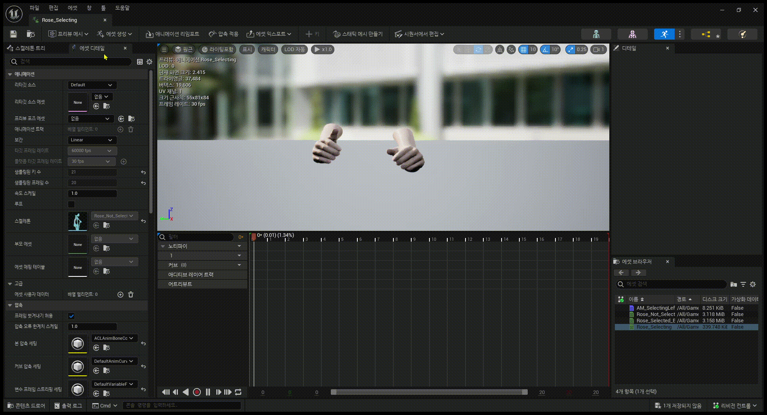Open Preview Mesh dropdown
Image resolution: width=767 pixels, height=415 pixels.
pyautogui.click(x=68, y=34)
